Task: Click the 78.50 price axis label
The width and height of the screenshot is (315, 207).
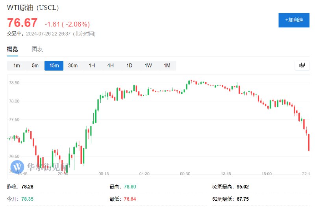Action: click(x=14, y=83)
